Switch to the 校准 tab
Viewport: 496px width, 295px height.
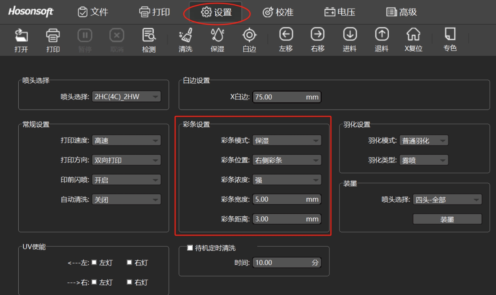pyautogui.click(x=279, y=11)
